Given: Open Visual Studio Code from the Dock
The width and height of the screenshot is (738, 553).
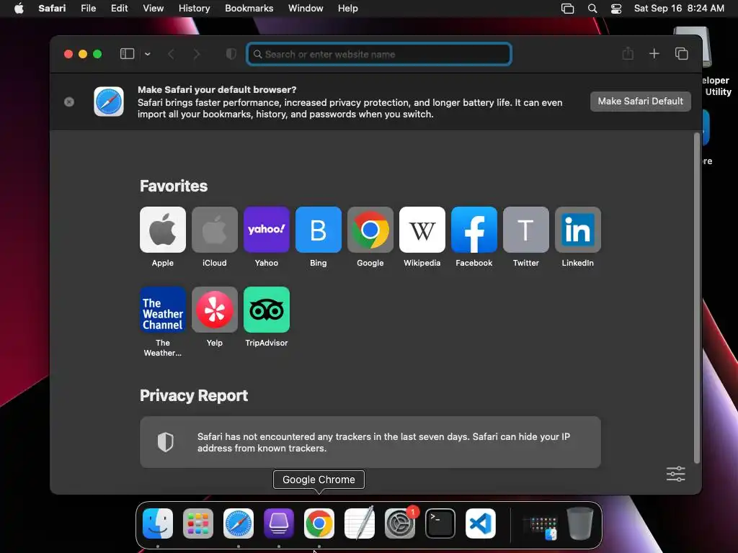Looking at the screenshot, I should pyautogui.click(x=481, y=523).
